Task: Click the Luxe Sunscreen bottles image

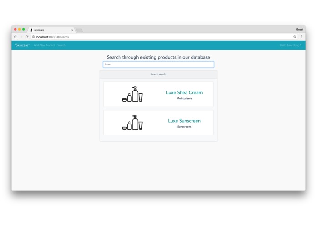Action: (x=132, y=123)
